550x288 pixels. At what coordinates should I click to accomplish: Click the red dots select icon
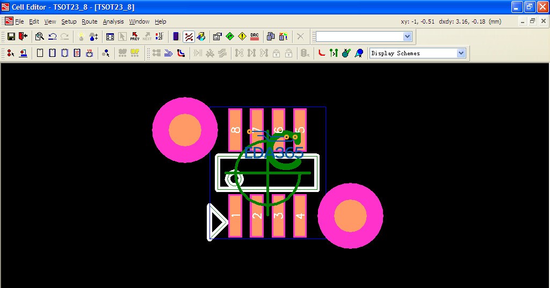(x=11, y=53)
